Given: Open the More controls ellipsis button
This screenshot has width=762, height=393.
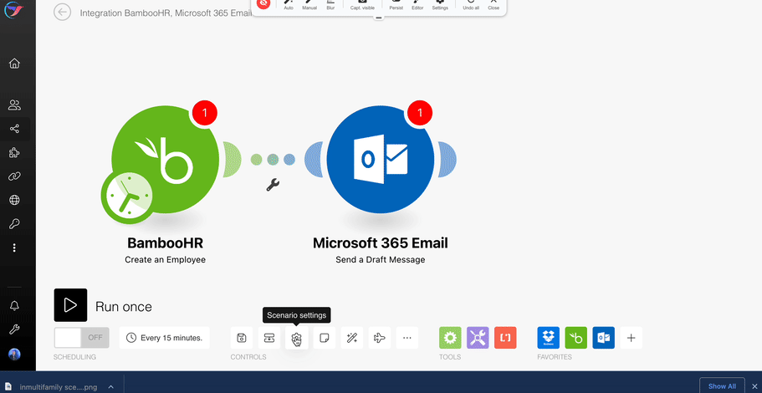Looking at the screenshot, I should click(x=407, y=338).
